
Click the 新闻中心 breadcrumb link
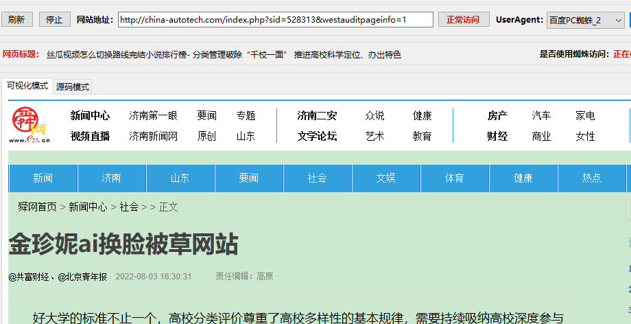coord(88,207)
